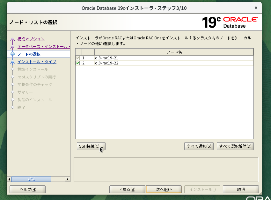Click the sidebar horizontal scrollbar thumb
The height and width of the screenshot is (200, 271).
pos(31,179)
